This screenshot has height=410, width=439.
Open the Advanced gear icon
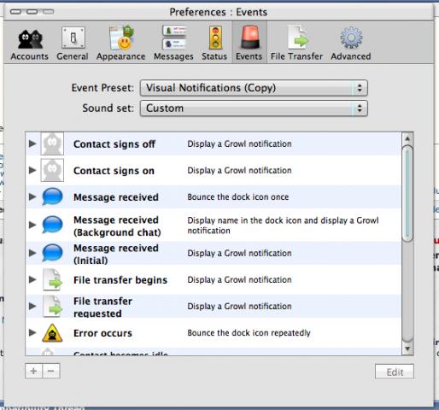click(x=351, y=38)
